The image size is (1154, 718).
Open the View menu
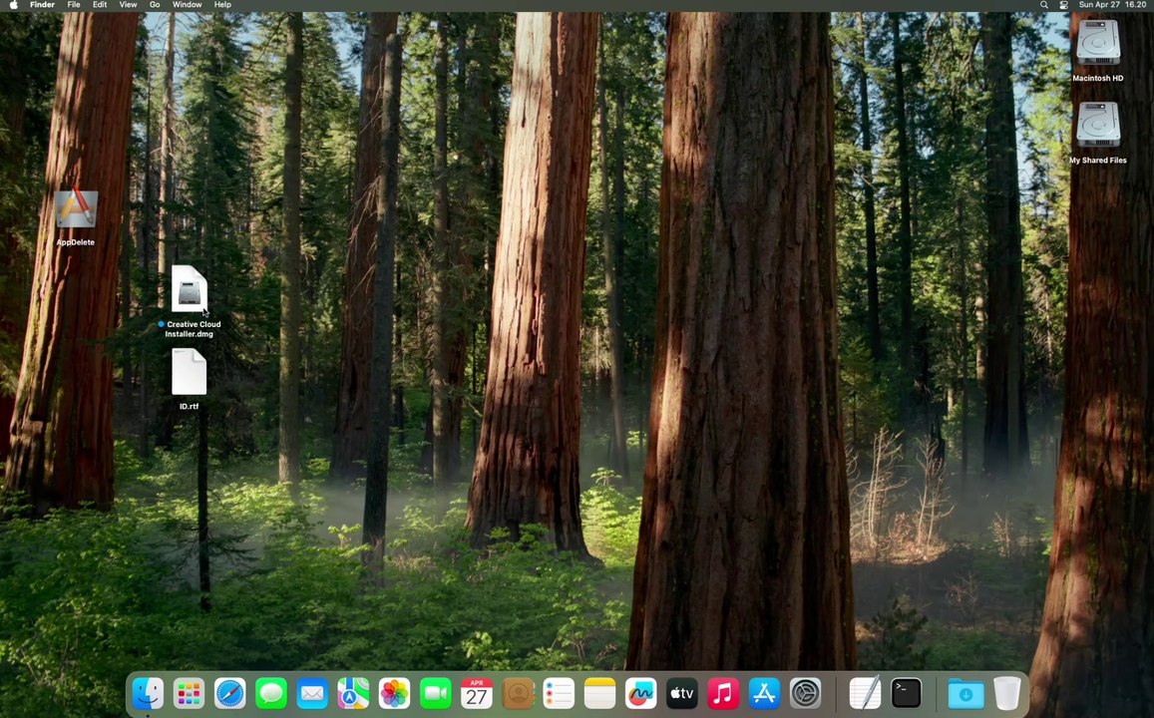[128, 4]
